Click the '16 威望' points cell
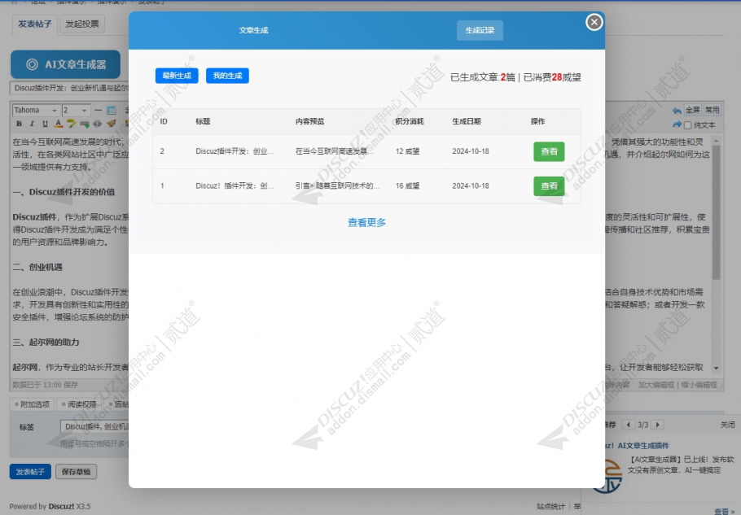The height and width of the screenshot is (515, 741). point(407,186)
